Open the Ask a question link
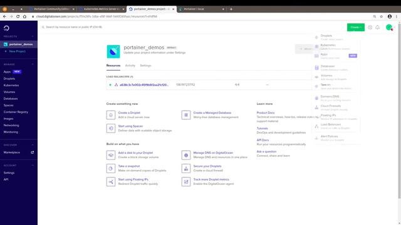Image resolution: width=401 pixels, height=225 pixels. [266, 151]
